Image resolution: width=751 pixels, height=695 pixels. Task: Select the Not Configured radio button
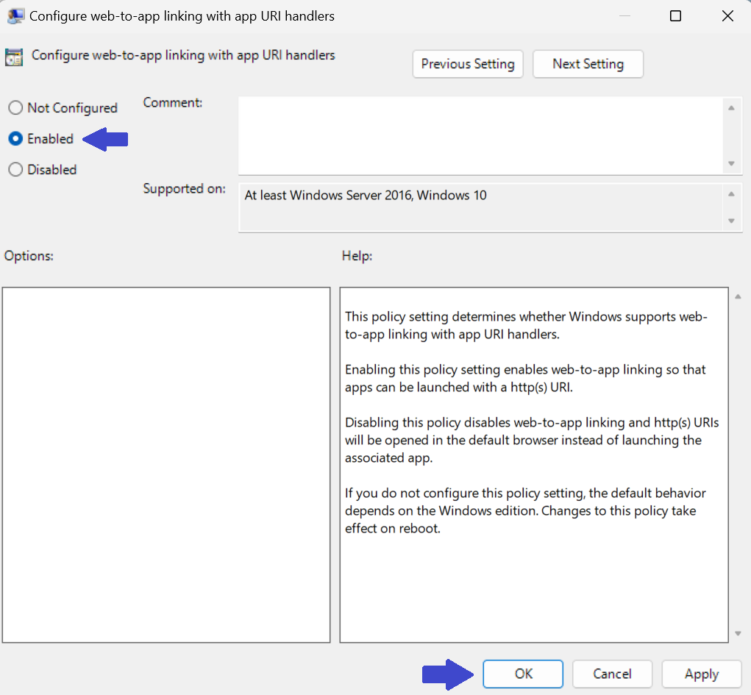coord(15,108)
